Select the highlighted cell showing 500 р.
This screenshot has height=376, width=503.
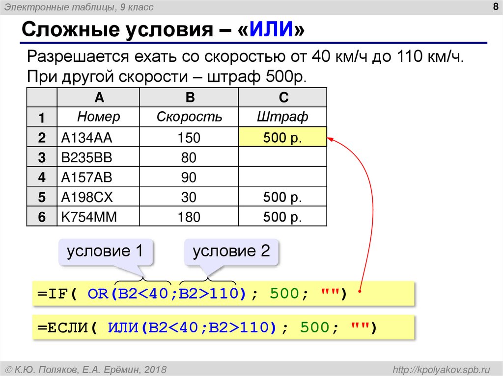tap(282, 137)
